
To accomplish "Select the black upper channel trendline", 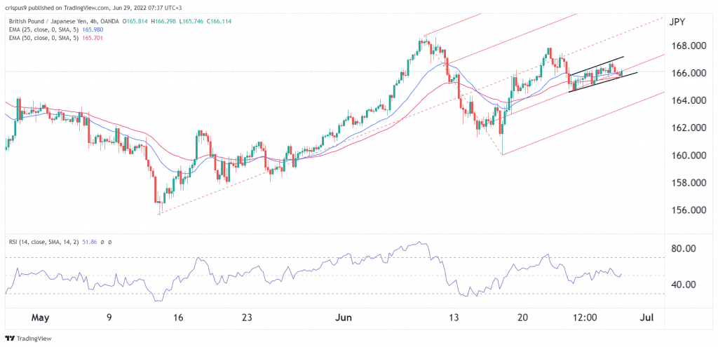I will [596, 66].
